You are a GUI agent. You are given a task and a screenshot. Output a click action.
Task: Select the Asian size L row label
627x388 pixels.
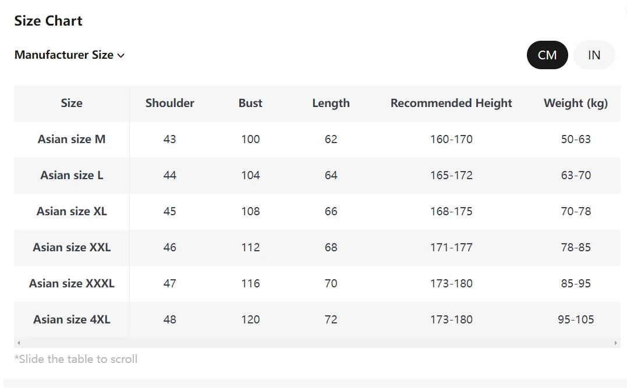point(72,176)
